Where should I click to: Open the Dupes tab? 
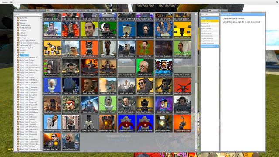click(102, 10)
